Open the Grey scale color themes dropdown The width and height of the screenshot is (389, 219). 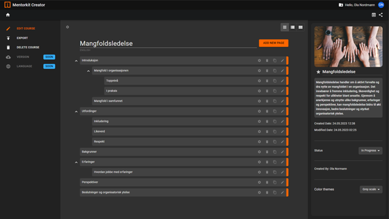(371, 189)
